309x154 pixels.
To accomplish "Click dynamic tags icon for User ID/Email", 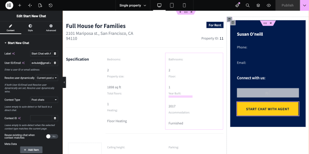I will click(x=55, y=63).
